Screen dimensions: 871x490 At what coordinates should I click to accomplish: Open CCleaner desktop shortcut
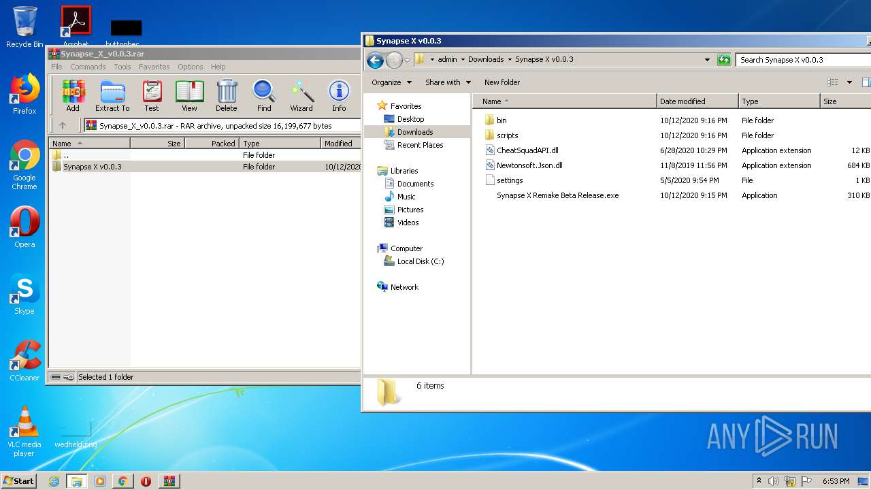(x=24, y=361)
